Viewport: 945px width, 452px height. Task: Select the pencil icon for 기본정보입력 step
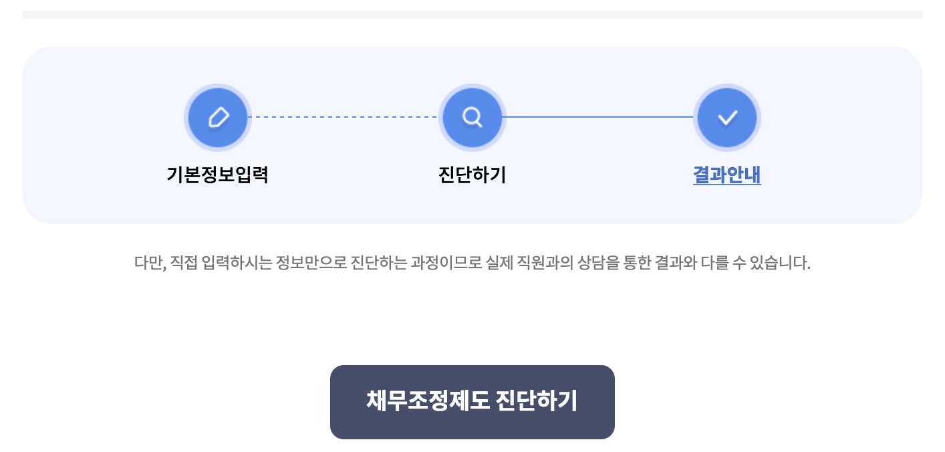tap(218, 117)
